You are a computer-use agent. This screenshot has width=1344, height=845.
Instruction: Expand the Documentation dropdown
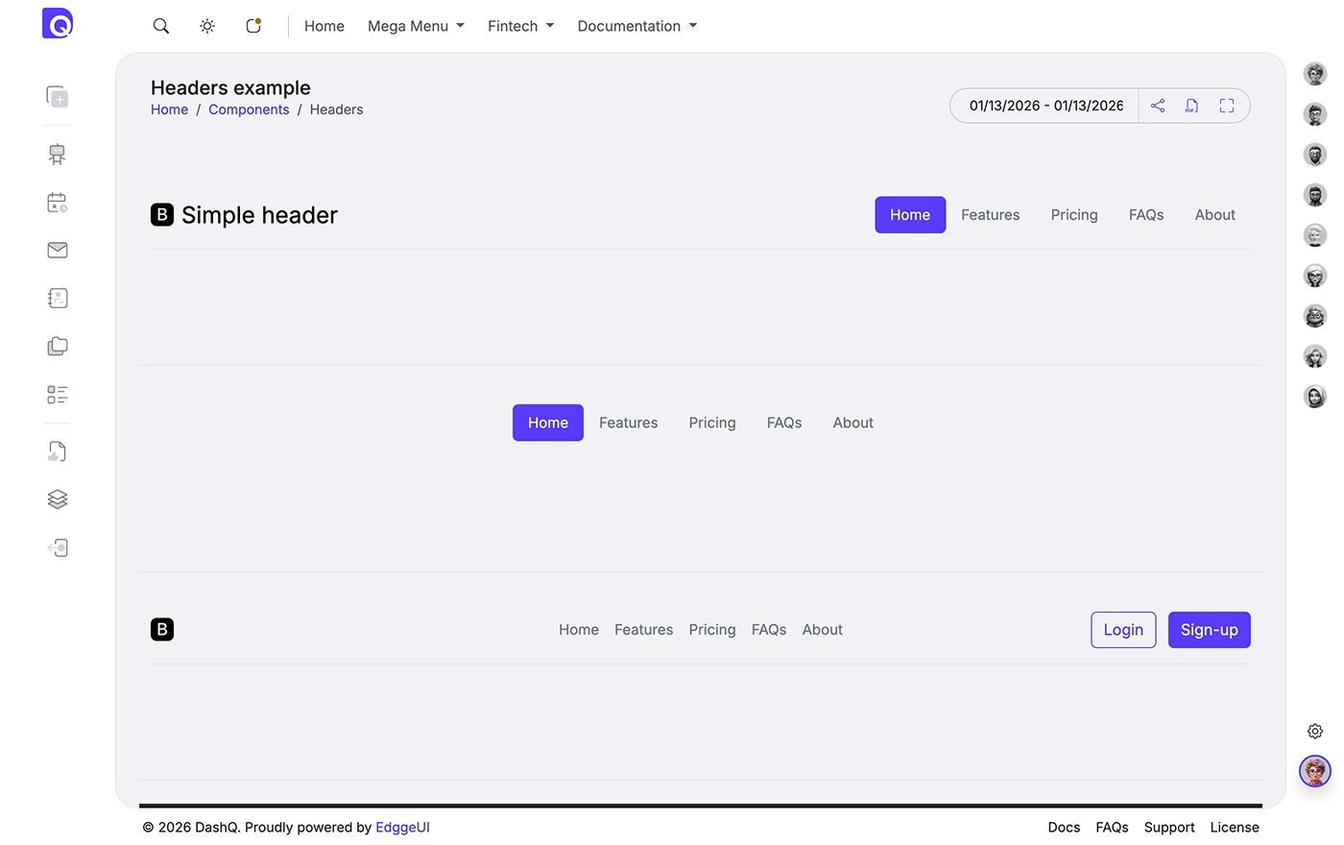[x=636, y=26]
